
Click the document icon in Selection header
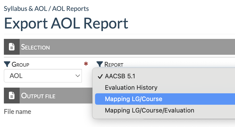point(12,47)
